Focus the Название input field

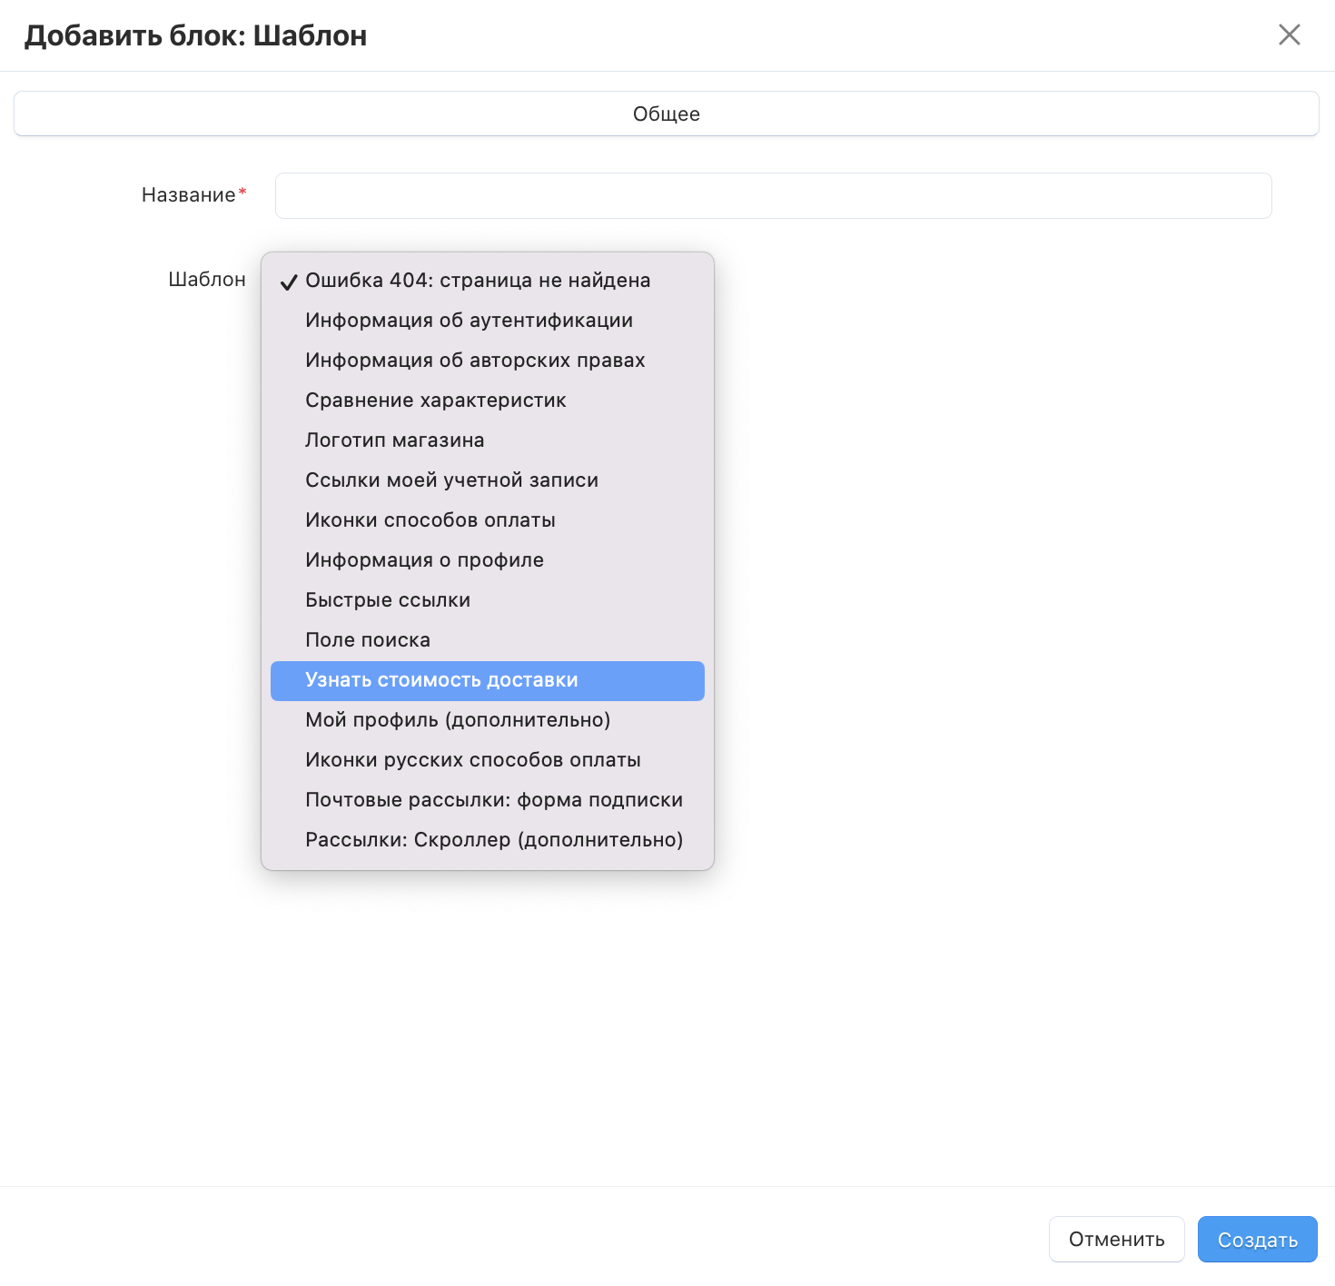click(773, 196)
